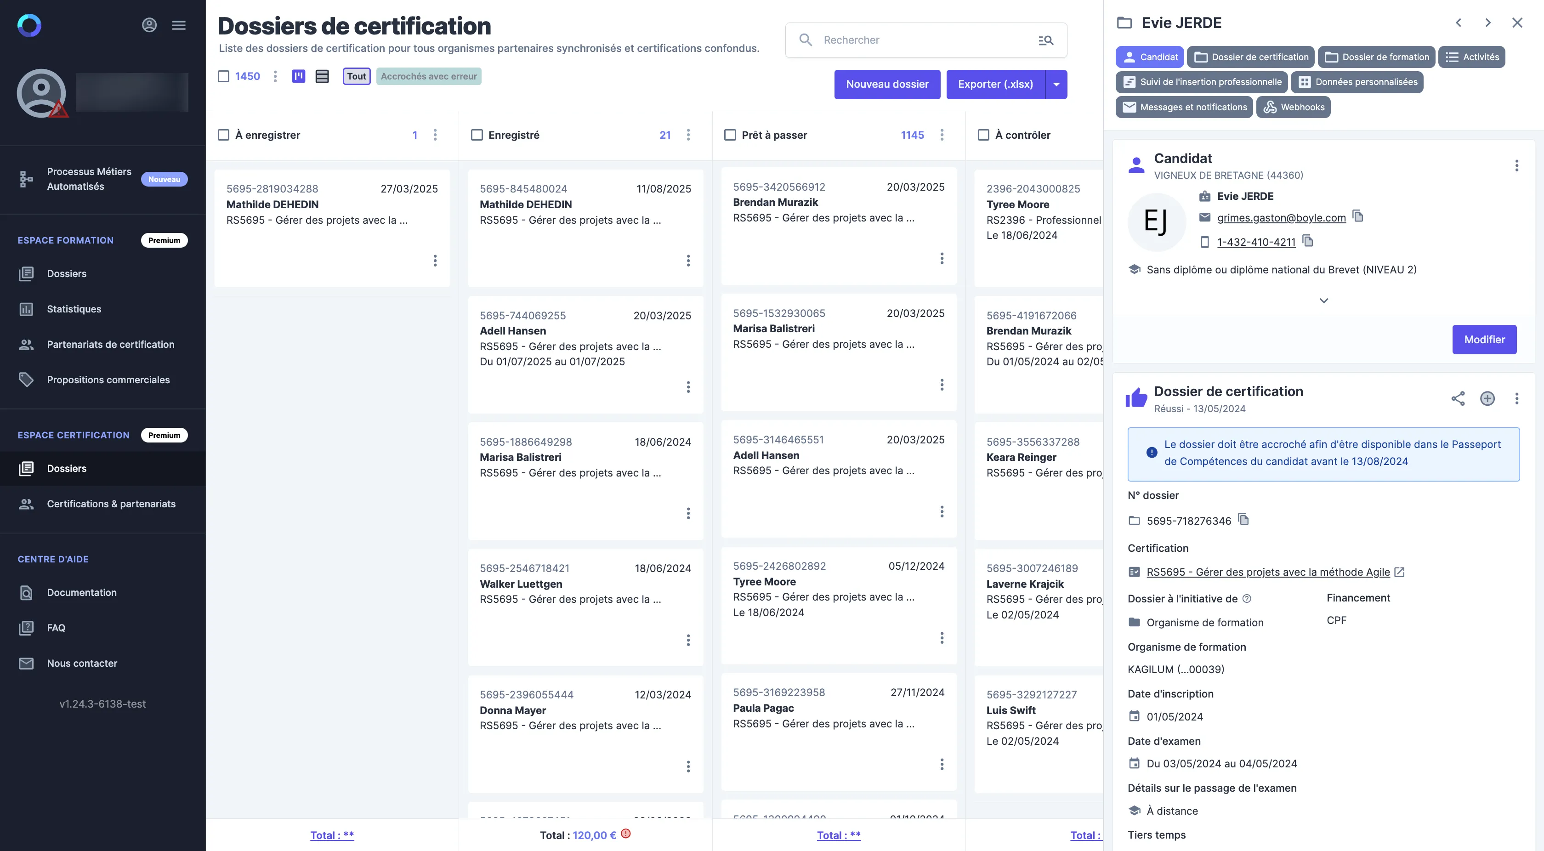This screenshot has height=851, width=1544.
Task: Open the user account icon in sidebar header
Action: coord(149,25)
